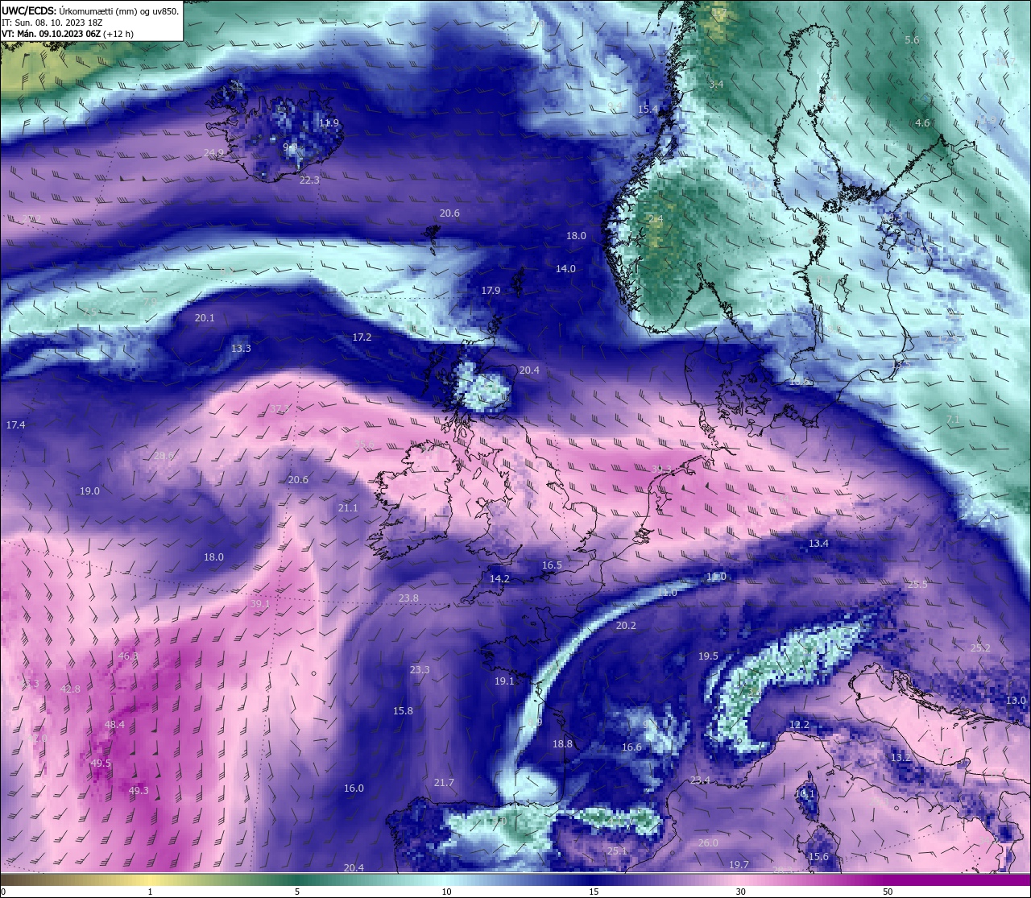Click the map value 13.4 over Germany

818,544
